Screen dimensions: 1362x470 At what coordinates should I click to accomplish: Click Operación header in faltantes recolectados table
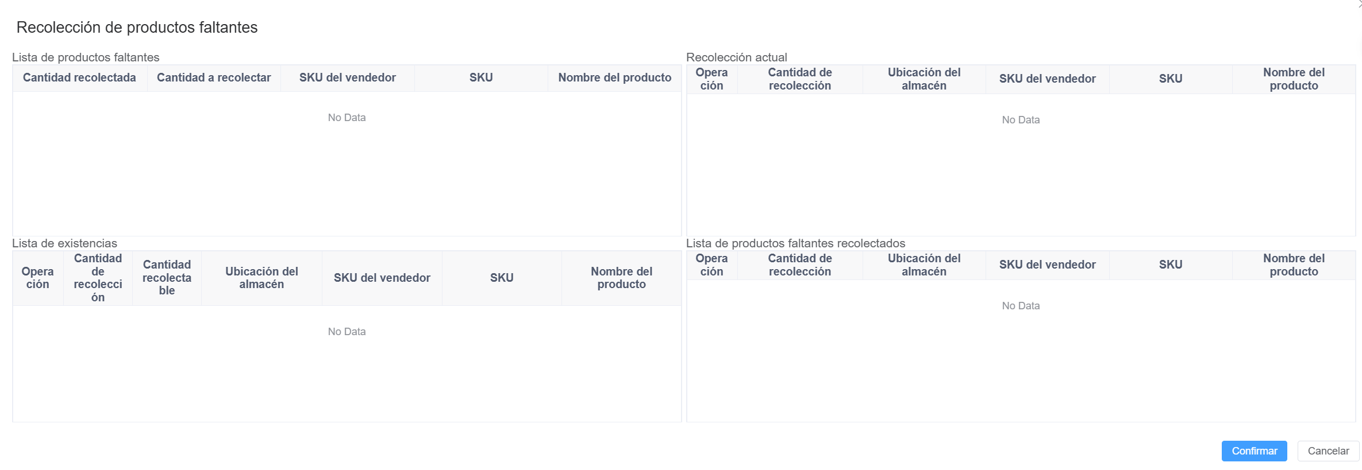(711, 265)
